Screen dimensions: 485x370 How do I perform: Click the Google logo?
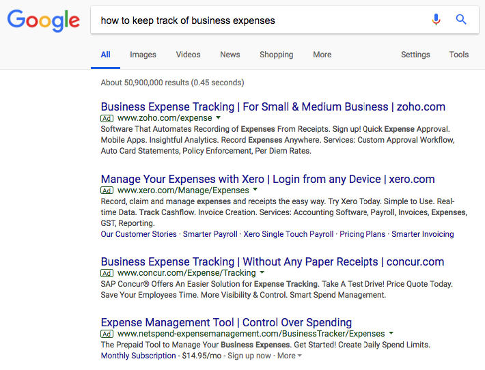[44, 20]
